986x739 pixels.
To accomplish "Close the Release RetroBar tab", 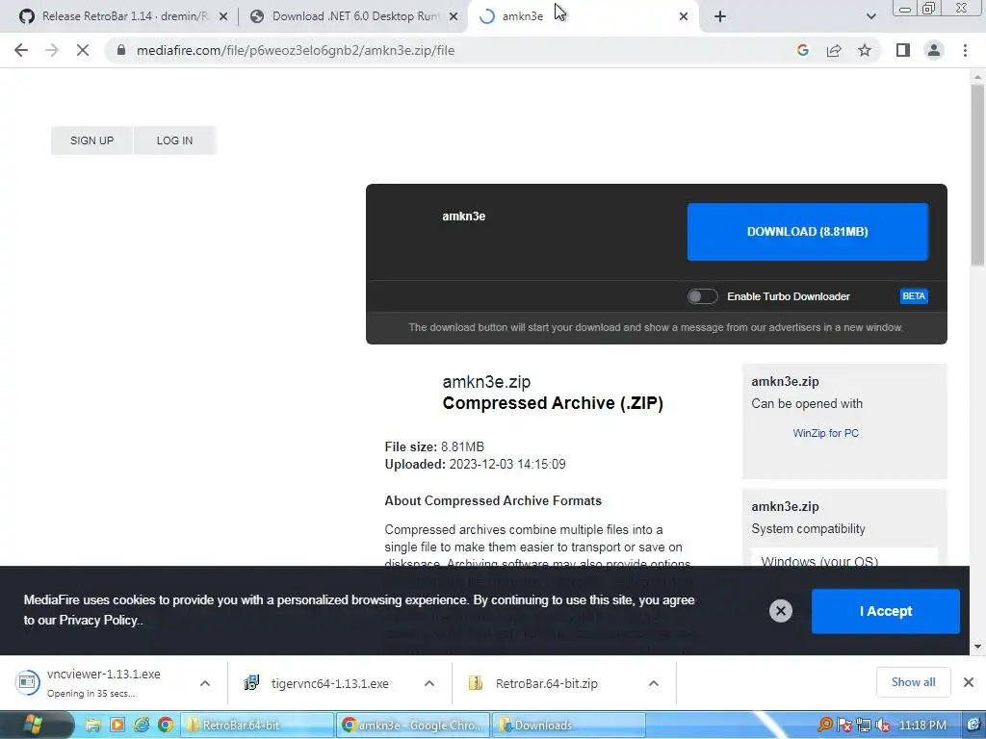I will (x=223, y=16).
